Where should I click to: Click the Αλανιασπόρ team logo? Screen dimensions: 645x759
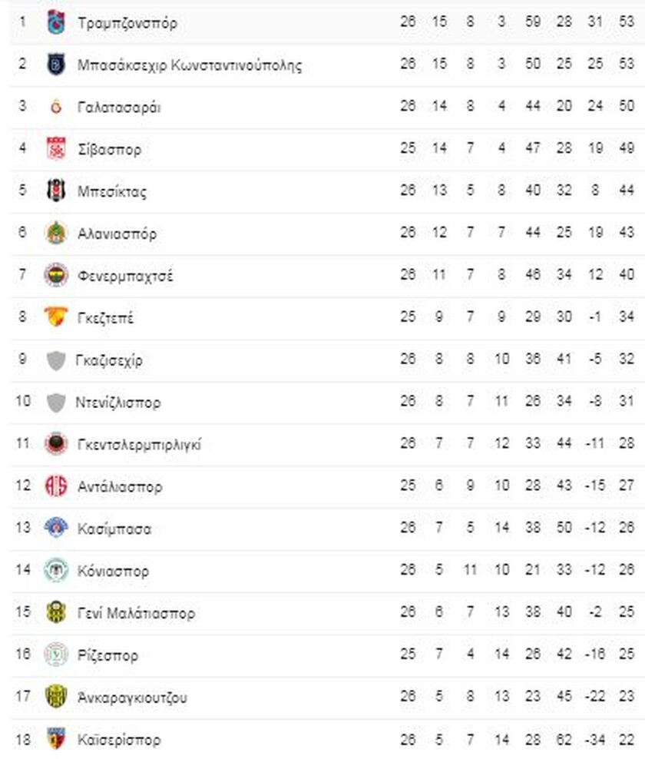56,233
